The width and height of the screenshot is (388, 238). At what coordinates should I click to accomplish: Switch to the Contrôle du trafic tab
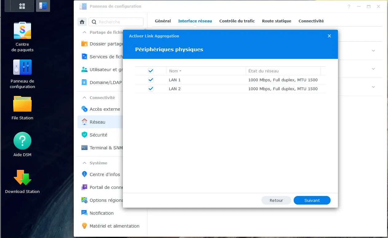coord(237,21)
